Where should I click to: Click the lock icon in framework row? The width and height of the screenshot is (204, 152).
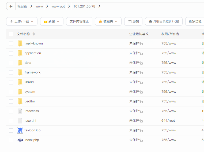(x=141, y=73)
